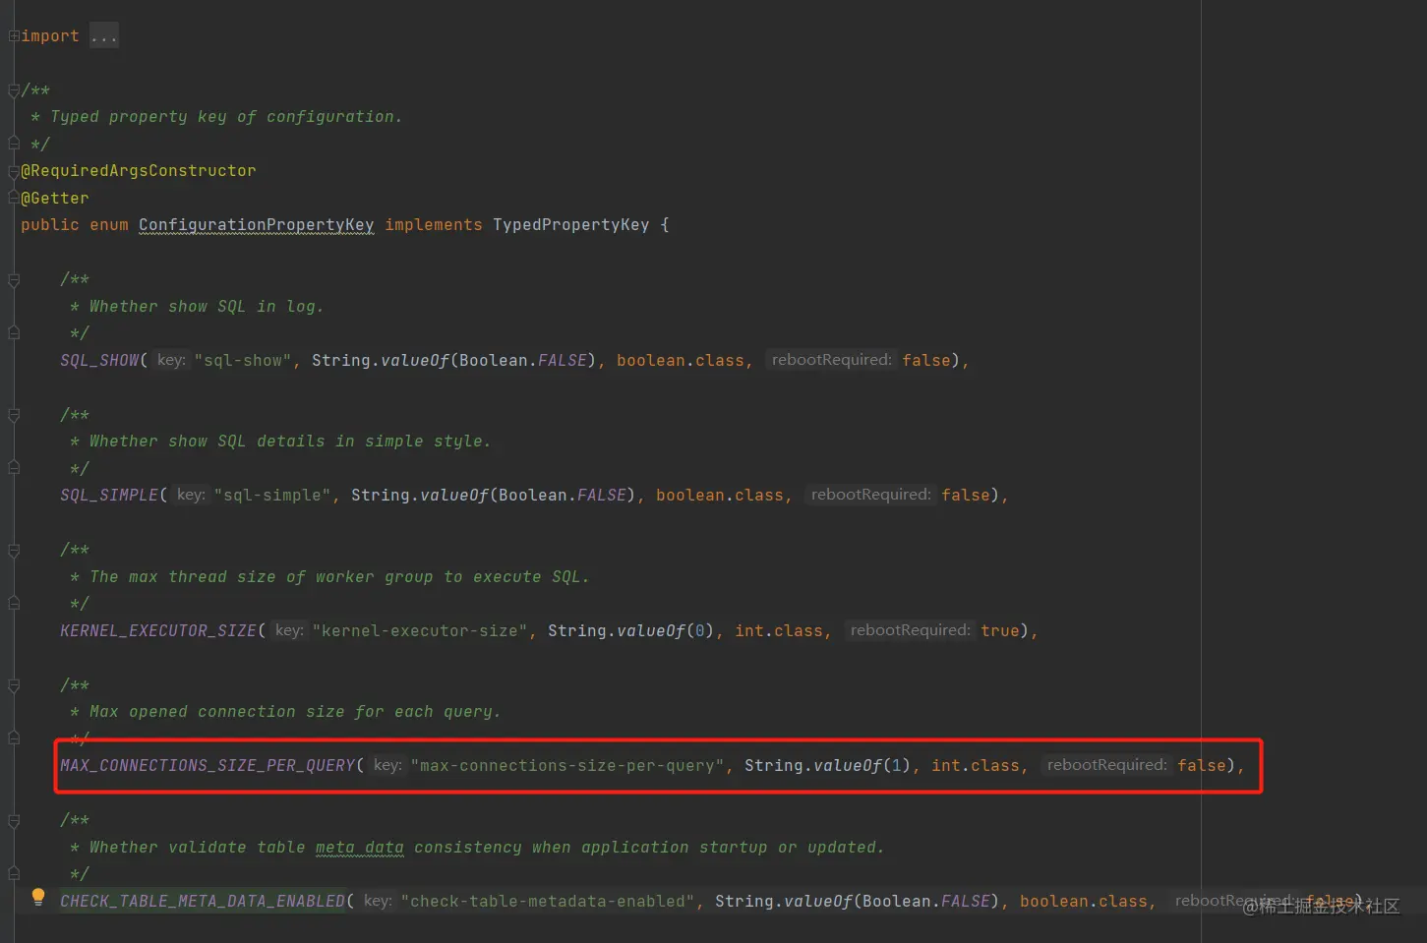
Task: Click boolean.class on the SQL_SHOW line
Action: [x=681, y=361]
